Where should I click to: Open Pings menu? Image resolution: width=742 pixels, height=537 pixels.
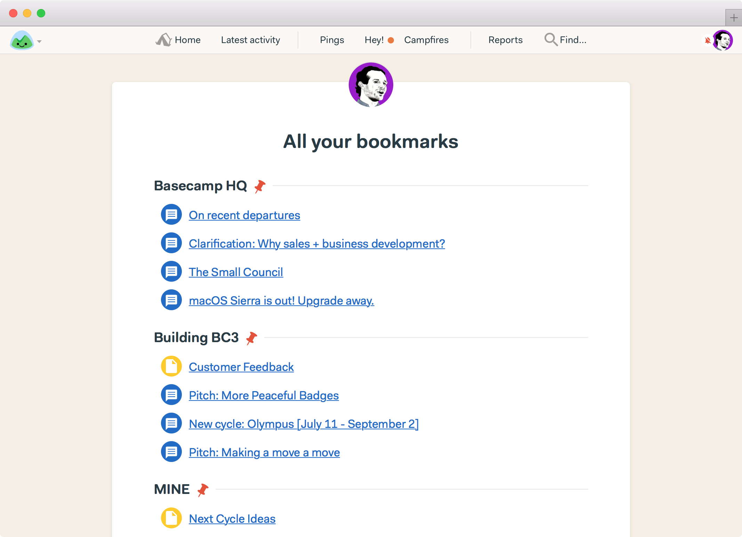[332, 40]
